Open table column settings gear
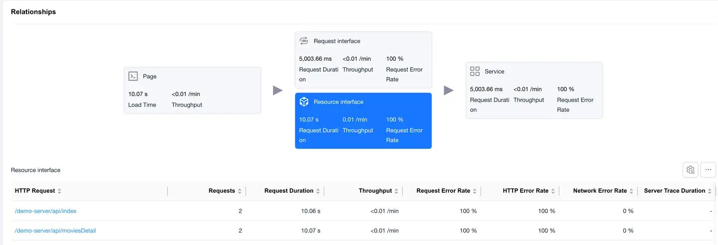 tap(690, 170)
